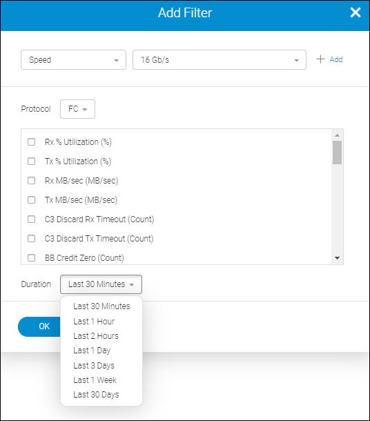Check Rx % Utilization (%) checkbox
This screenshot has width=370, height=421.
point(32,141)
